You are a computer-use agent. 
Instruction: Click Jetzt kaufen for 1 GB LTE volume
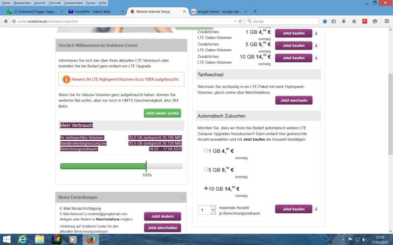(294, 33)
